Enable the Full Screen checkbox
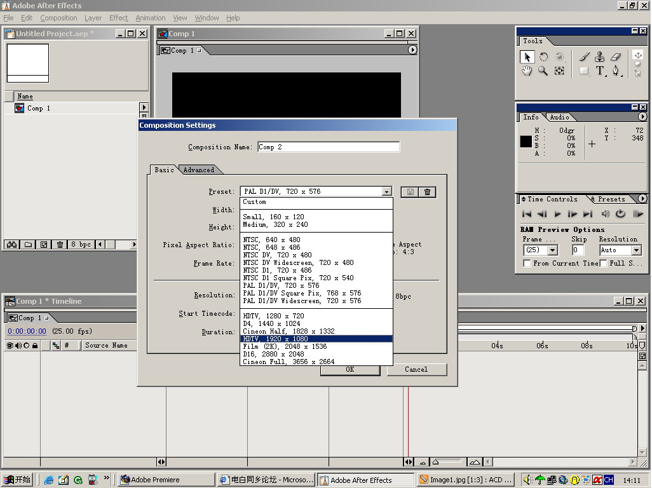The height and width of the screenshot is (488, 652). pos(603,263)
